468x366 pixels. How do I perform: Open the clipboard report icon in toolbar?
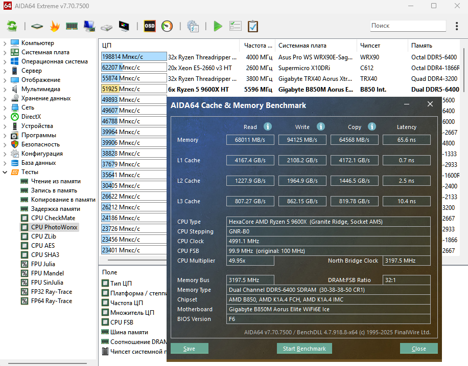(x=252, y=26)
